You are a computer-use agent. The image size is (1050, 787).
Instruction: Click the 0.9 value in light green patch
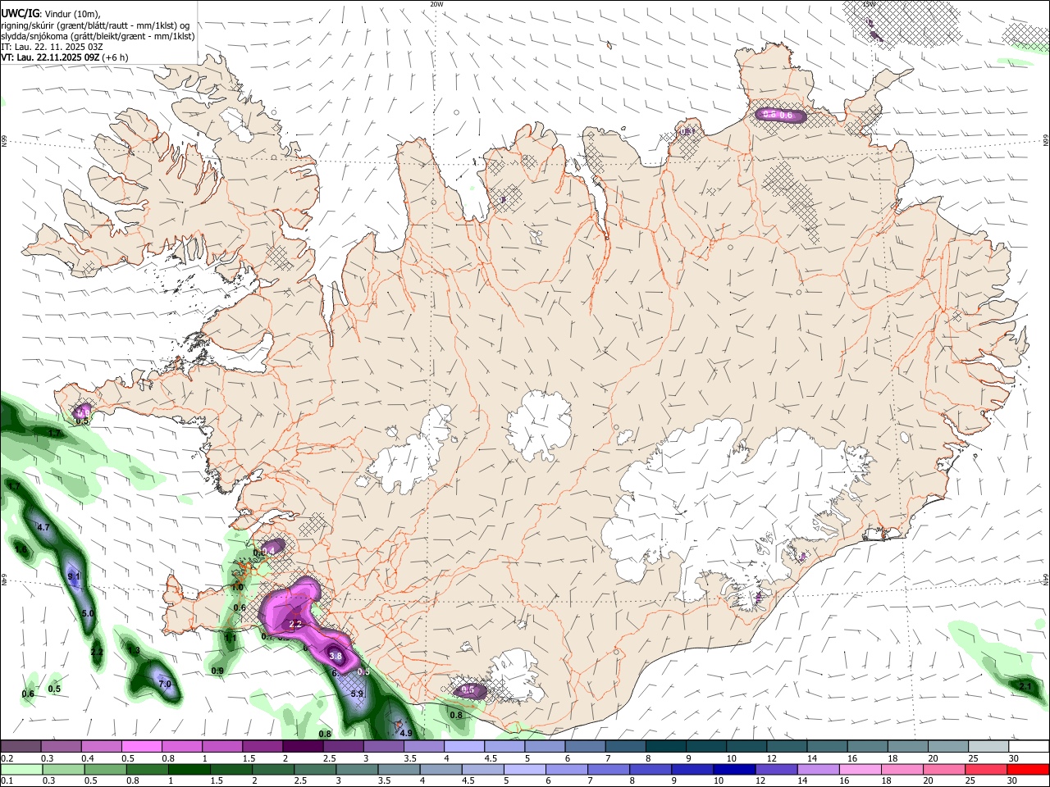click(x=217, y=671)
